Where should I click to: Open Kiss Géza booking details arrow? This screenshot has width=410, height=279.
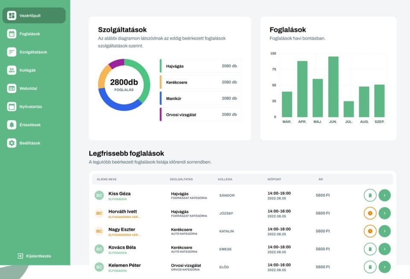point(384,195)
